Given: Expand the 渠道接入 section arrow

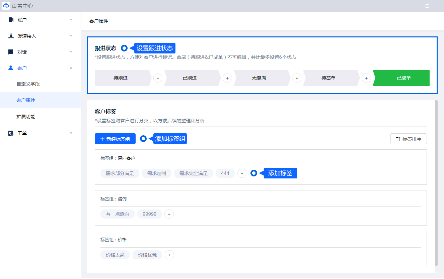Looking at the screenshot, I should 71,36.
